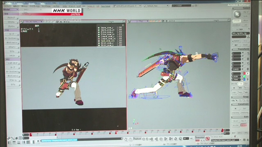This screenshot has width=262, height=147.
Task: Click プリミティブ button in left panel
Action: (12, 18)
